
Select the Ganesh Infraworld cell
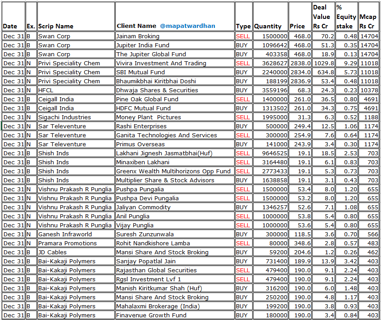tap(76, 234)
